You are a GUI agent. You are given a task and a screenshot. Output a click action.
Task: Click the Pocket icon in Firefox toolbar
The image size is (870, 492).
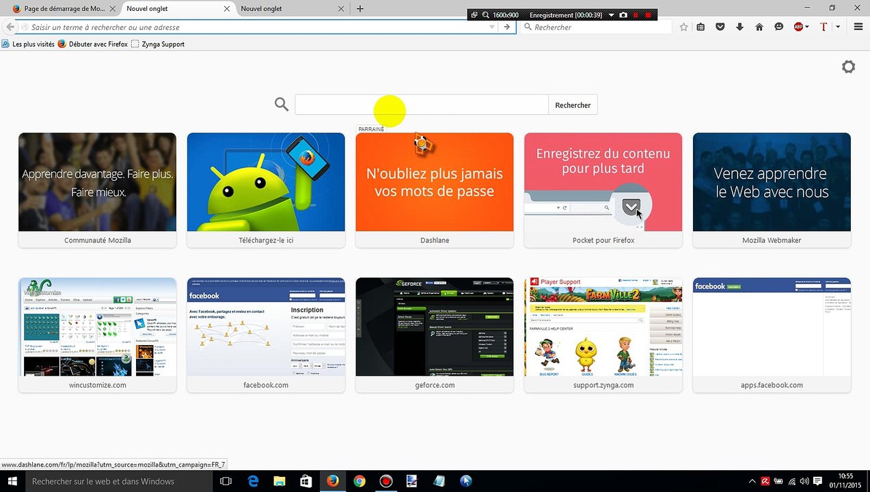click(720, 27)
